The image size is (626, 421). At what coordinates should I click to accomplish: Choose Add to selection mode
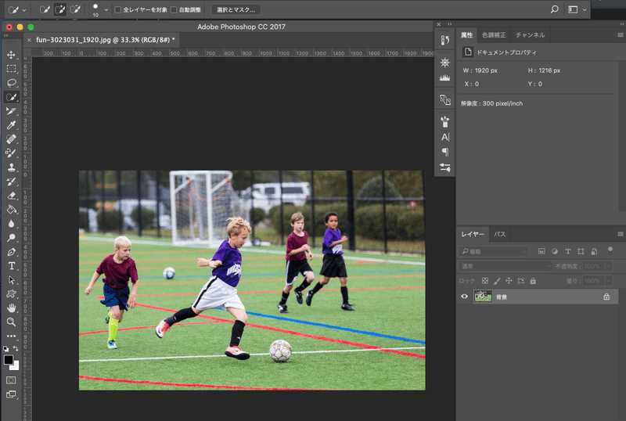click(60, 9)
